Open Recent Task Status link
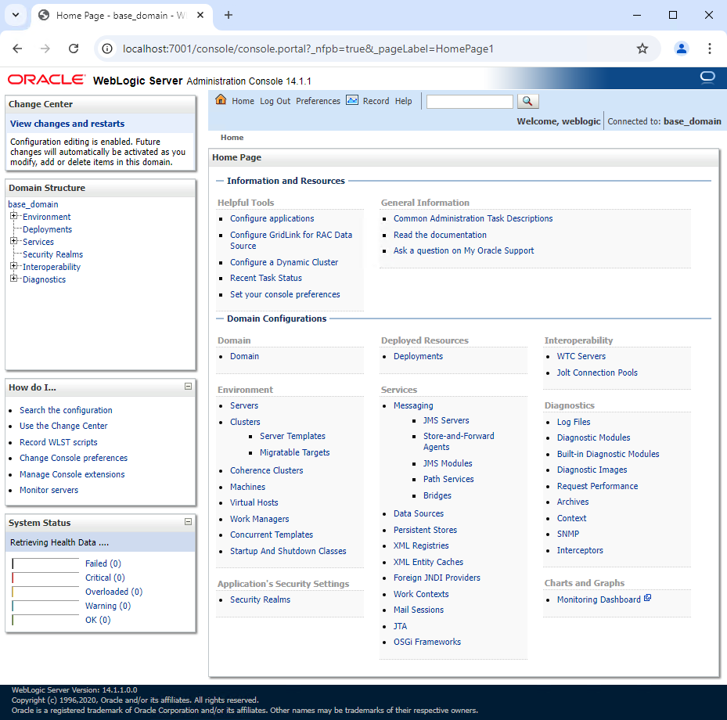 coord(266,278)
